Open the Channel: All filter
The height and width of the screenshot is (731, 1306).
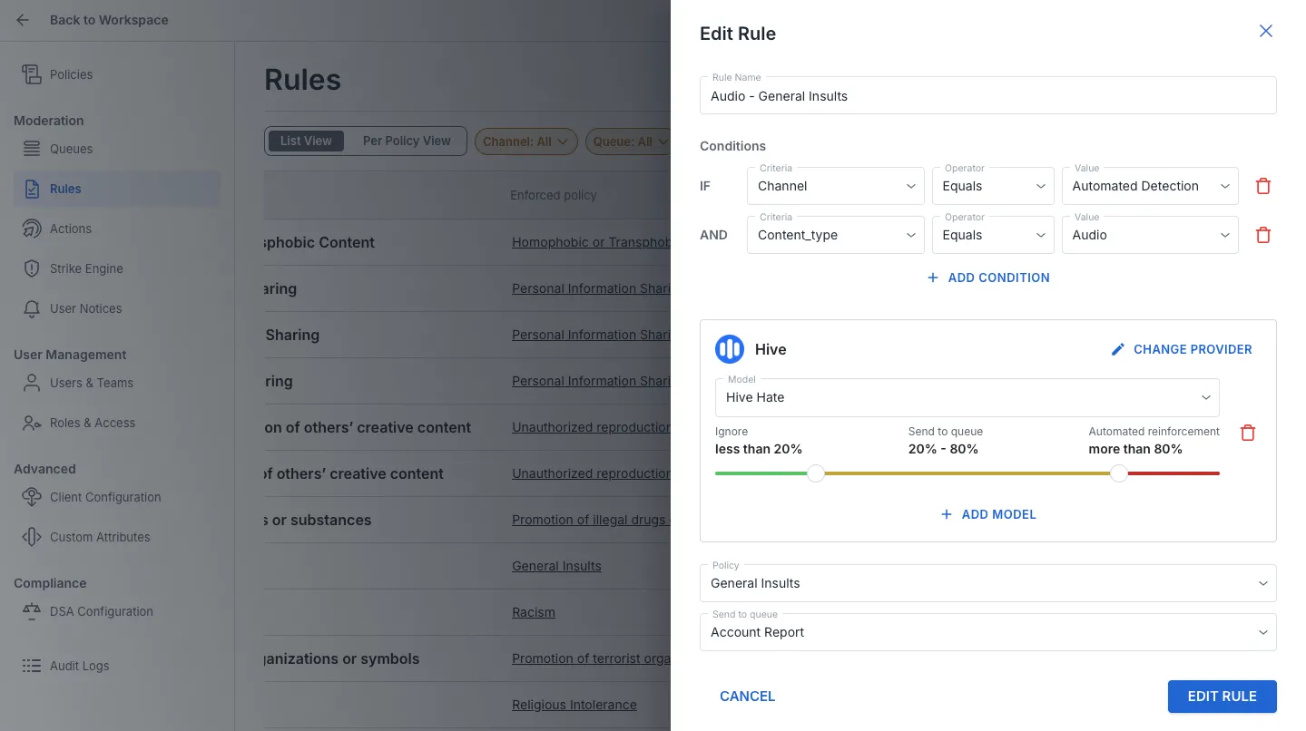[x=526, y=141]
